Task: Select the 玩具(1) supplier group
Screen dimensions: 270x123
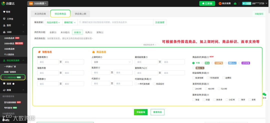Action: [89, 32]
